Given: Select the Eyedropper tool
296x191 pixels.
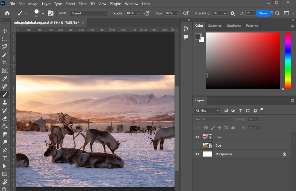Looking at the screenshot, I should tap(4, 78).
